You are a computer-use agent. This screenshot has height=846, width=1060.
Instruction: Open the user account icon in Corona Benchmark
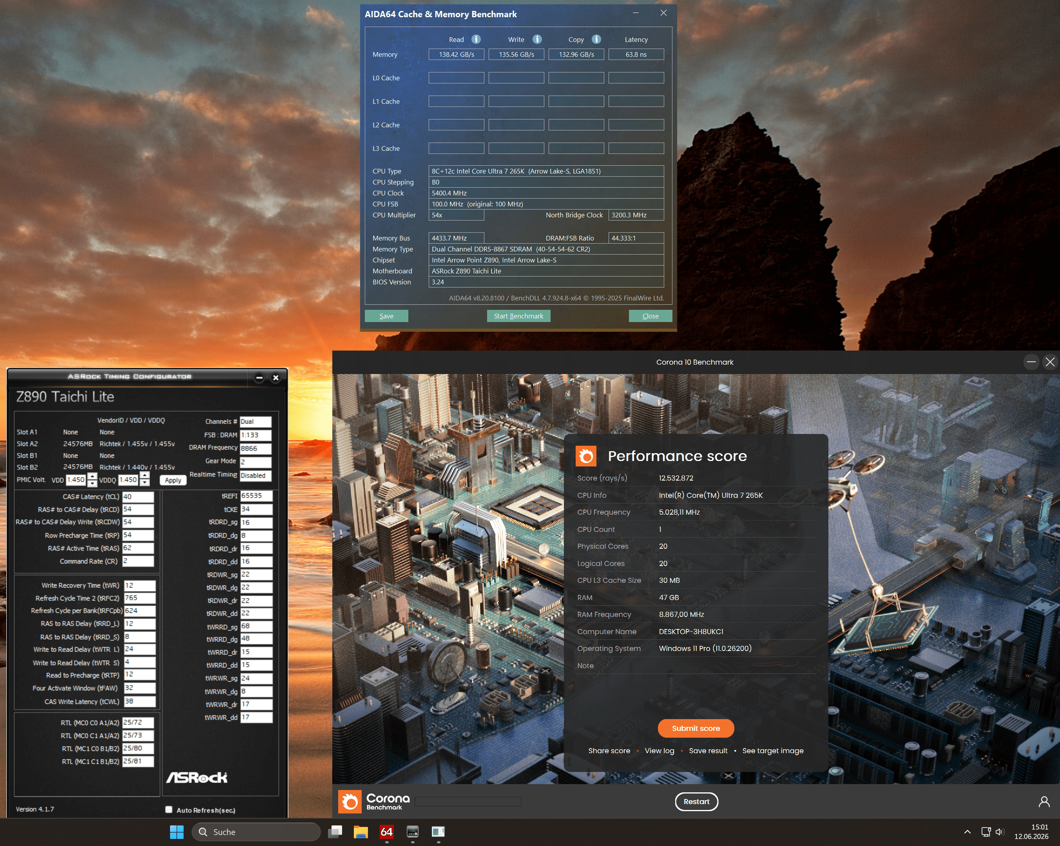pos(1044,801)
